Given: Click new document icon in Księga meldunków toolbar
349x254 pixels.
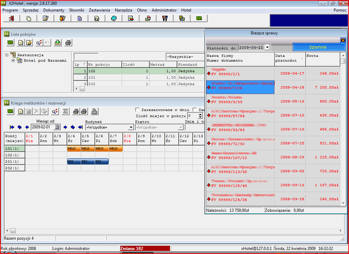Looking at the screenshot, I should click(20, 111).
